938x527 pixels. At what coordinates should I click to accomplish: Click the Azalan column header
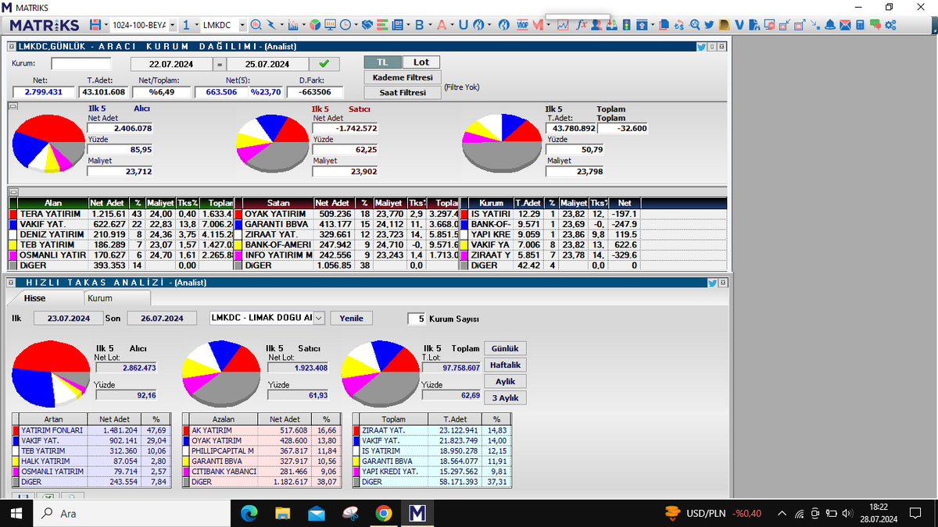tap(224, 419)
